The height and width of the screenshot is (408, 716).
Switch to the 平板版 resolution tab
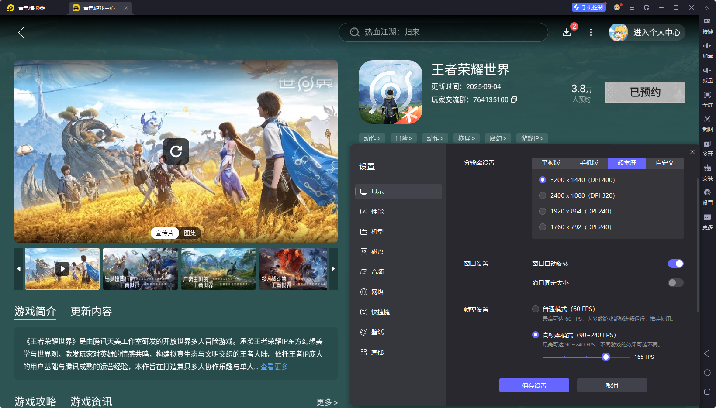click(551, 163)
